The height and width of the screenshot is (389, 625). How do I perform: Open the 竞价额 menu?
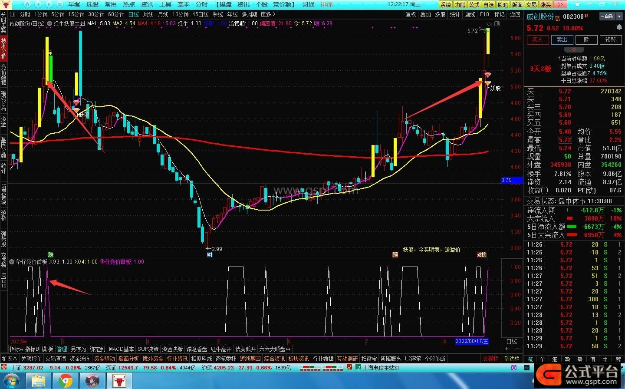click(x=284, y=4)
